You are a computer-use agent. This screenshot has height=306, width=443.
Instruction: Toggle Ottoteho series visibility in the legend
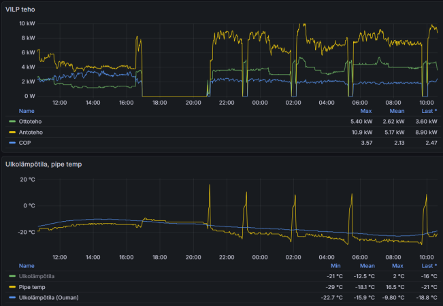[x=29, y=121]
